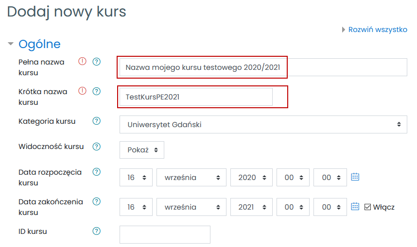
Task: Open help for Widoczność kursu
Action: [96, 146]
